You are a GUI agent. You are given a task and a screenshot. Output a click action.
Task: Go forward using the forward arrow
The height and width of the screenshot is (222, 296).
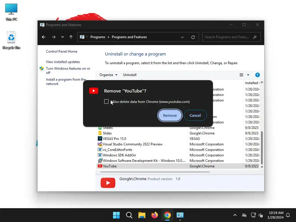click(x=53, y=37)
